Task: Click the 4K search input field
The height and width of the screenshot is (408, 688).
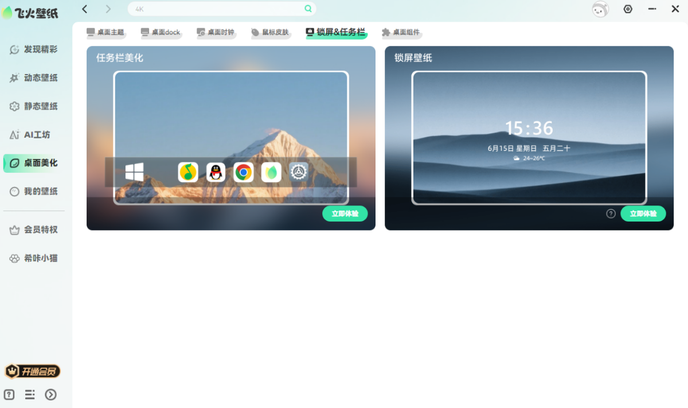Action: (217, 9)
